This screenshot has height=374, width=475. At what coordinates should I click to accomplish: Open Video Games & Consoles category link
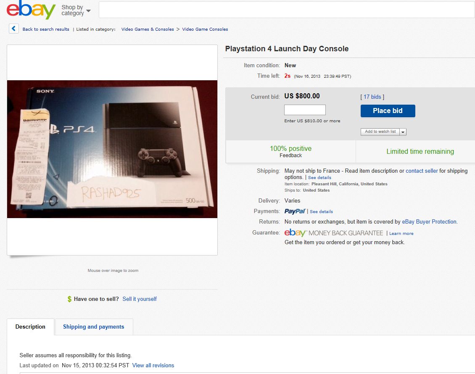148,29
